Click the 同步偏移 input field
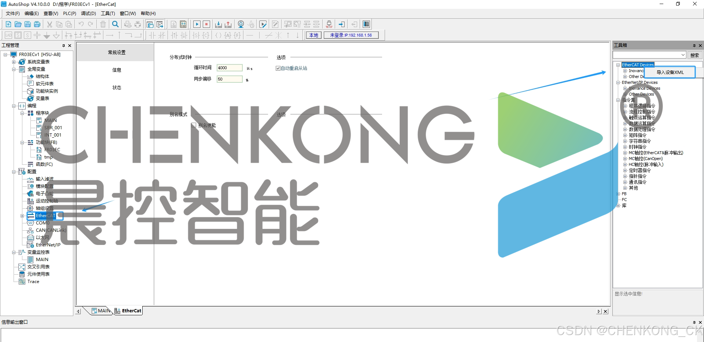 pos(230,79)
